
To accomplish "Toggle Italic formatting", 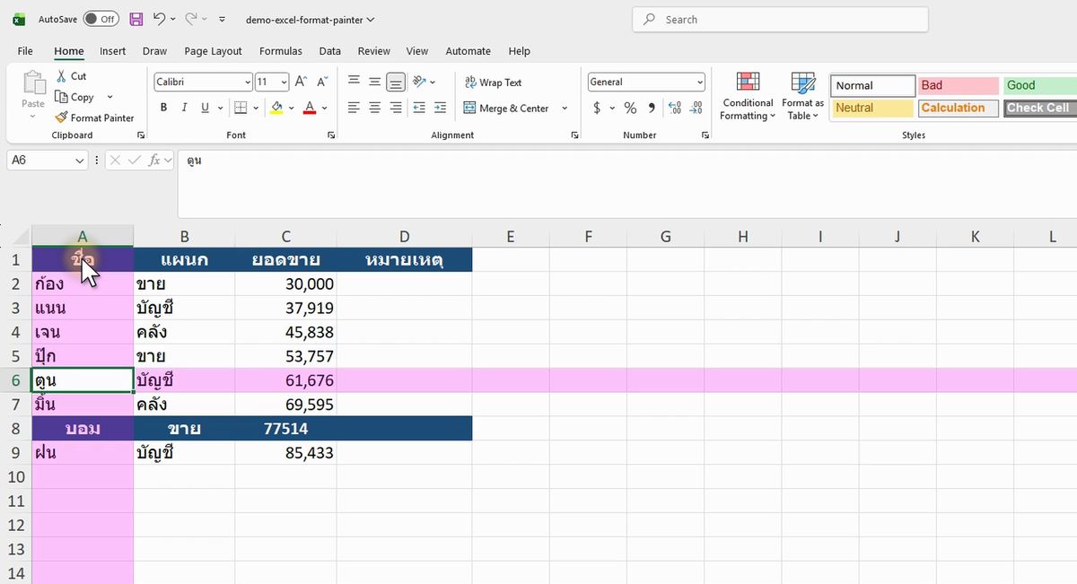I will (x=184, y=108).
